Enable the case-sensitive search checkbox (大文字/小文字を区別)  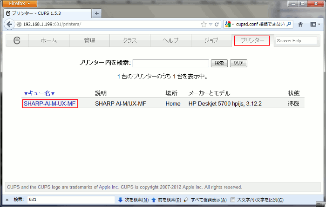[x=233, y=200]
